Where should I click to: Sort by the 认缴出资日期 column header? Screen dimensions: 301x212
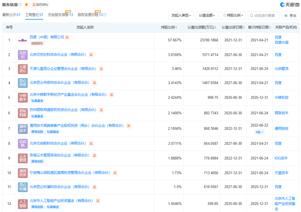233,27
